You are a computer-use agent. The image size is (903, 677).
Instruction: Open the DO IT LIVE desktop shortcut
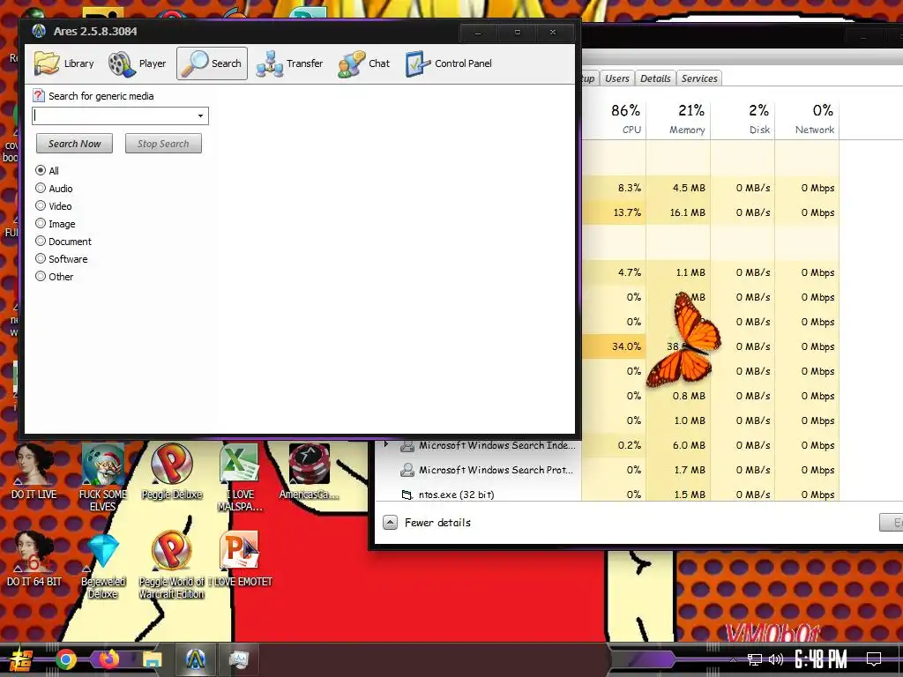tap(34, 472)
